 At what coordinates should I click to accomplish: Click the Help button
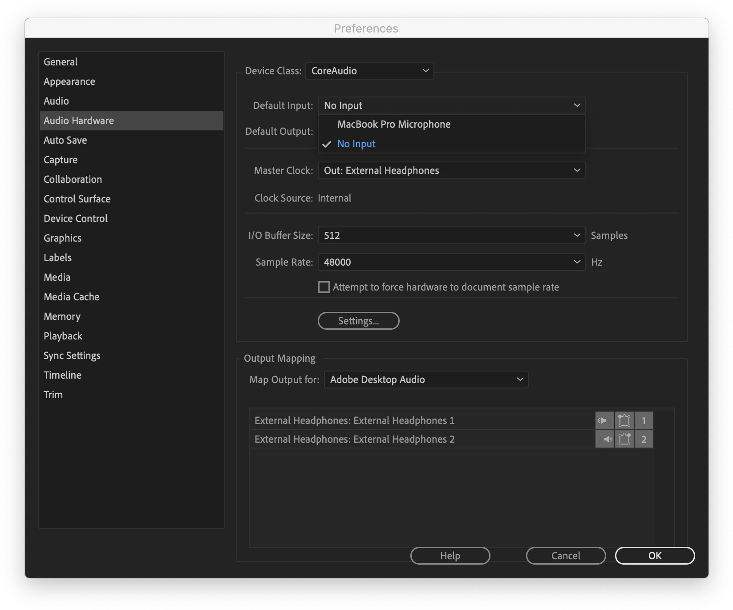450,556
